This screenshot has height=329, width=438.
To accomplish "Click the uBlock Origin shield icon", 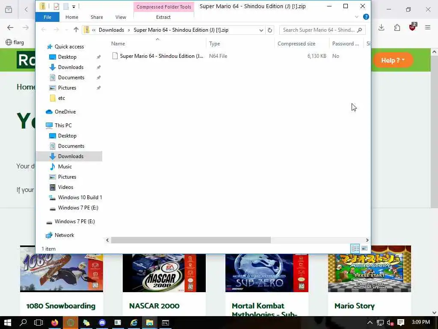I will pyautogui.click(x=412, y=27).
